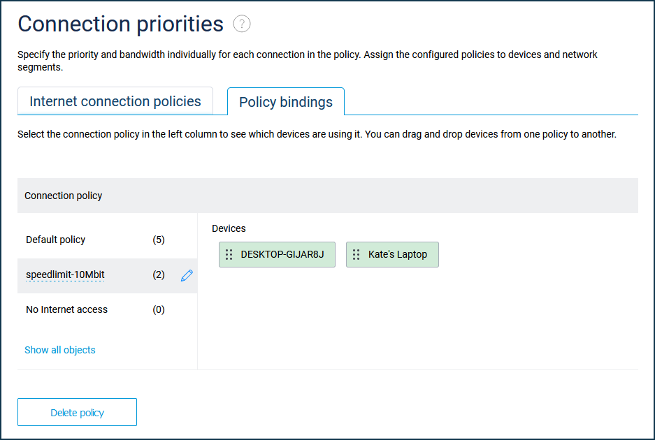Grab the drag handle on DESKTOP-GIJAR8J
The height and width of the screenshot is (440, 655).
(x=229, y=254)
